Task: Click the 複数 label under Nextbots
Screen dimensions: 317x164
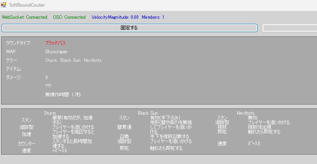Action: click(222, 127)
